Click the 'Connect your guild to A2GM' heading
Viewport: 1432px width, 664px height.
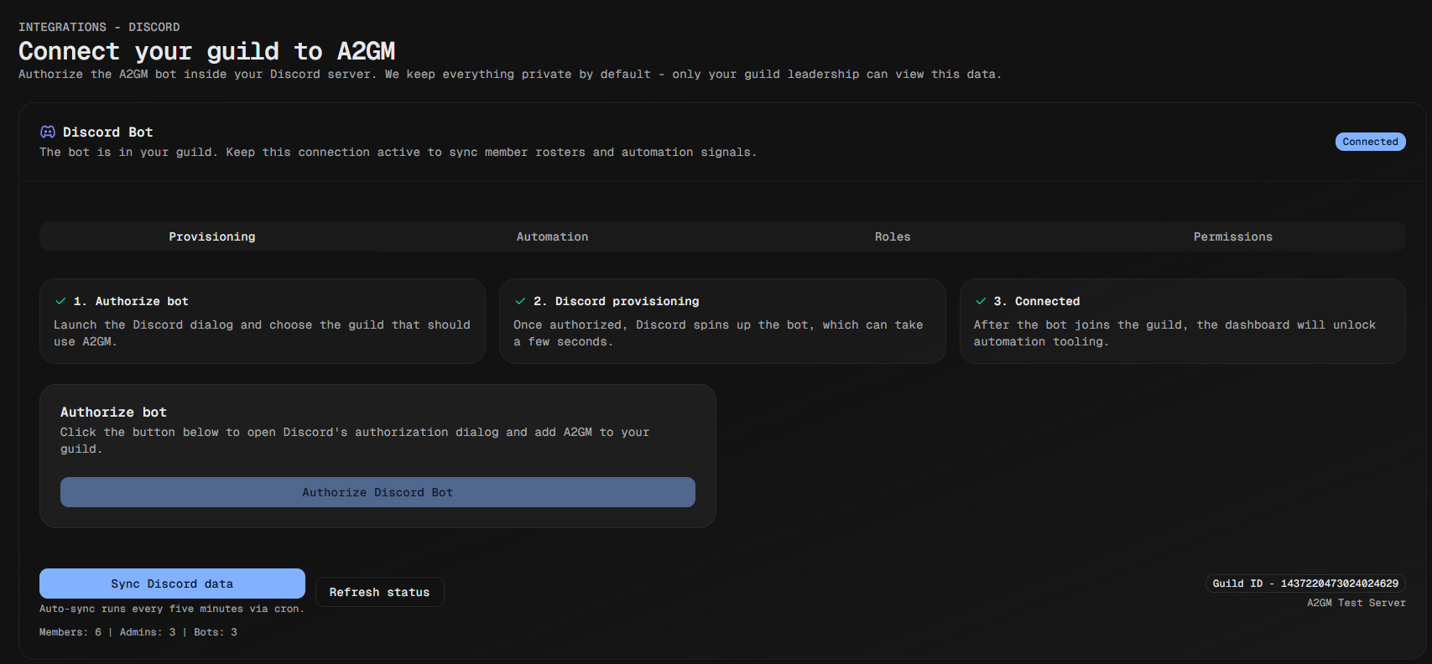pyautogui.click(x=206, y=51)
